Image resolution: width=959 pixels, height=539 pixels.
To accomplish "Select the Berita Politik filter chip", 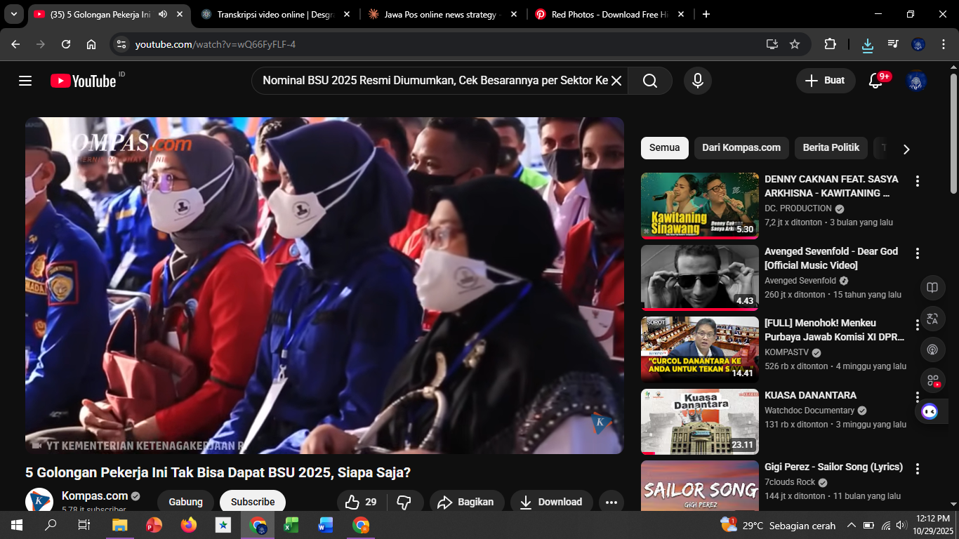I will (831, 147).
